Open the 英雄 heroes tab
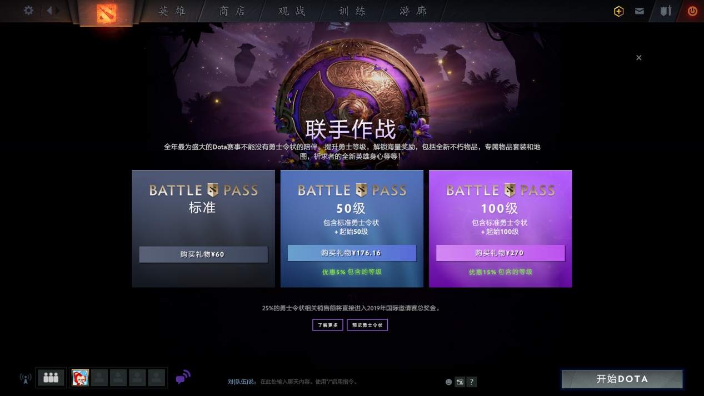 172,11
